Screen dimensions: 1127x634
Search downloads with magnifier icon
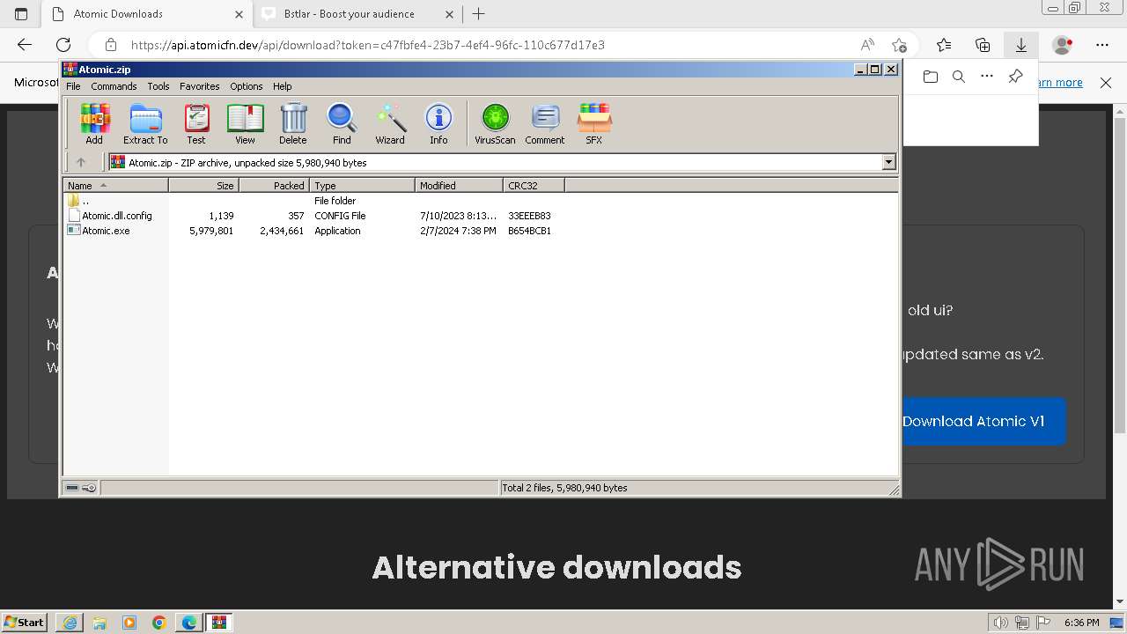click(959, 77)
